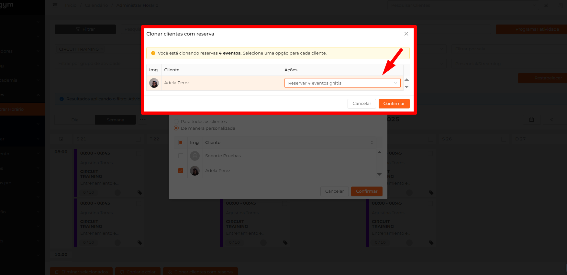Screen dimensions: 567x275
Task: Click the clock icon in schedule header
Action: point(61,139)
